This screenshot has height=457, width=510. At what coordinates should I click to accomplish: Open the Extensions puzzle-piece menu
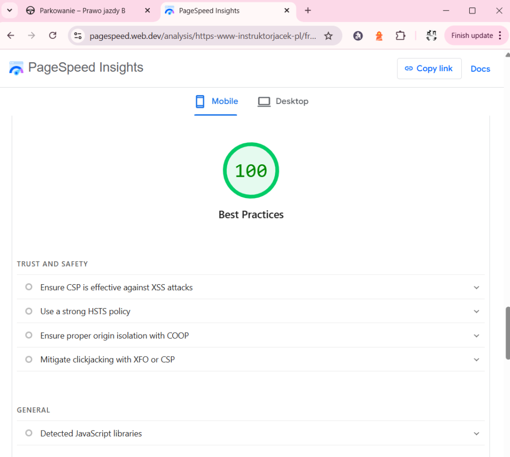(x=400, y=36)
